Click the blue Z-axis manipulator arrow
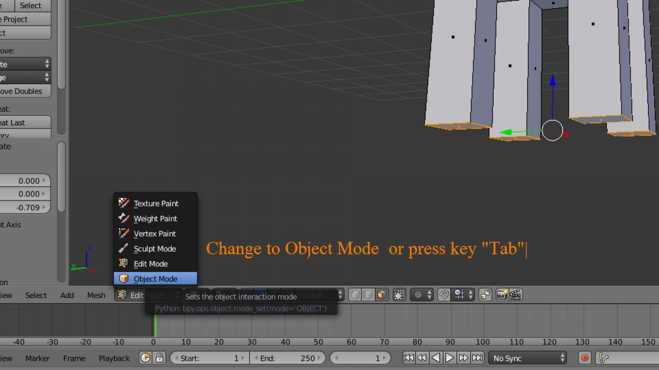Image resolution: width=659 pixels, height=370 pixels. coord(553,80)
